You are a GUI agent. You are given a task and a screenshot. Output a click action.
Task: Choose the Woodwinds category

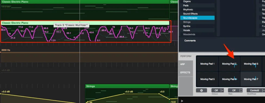[x=197, y=35]
